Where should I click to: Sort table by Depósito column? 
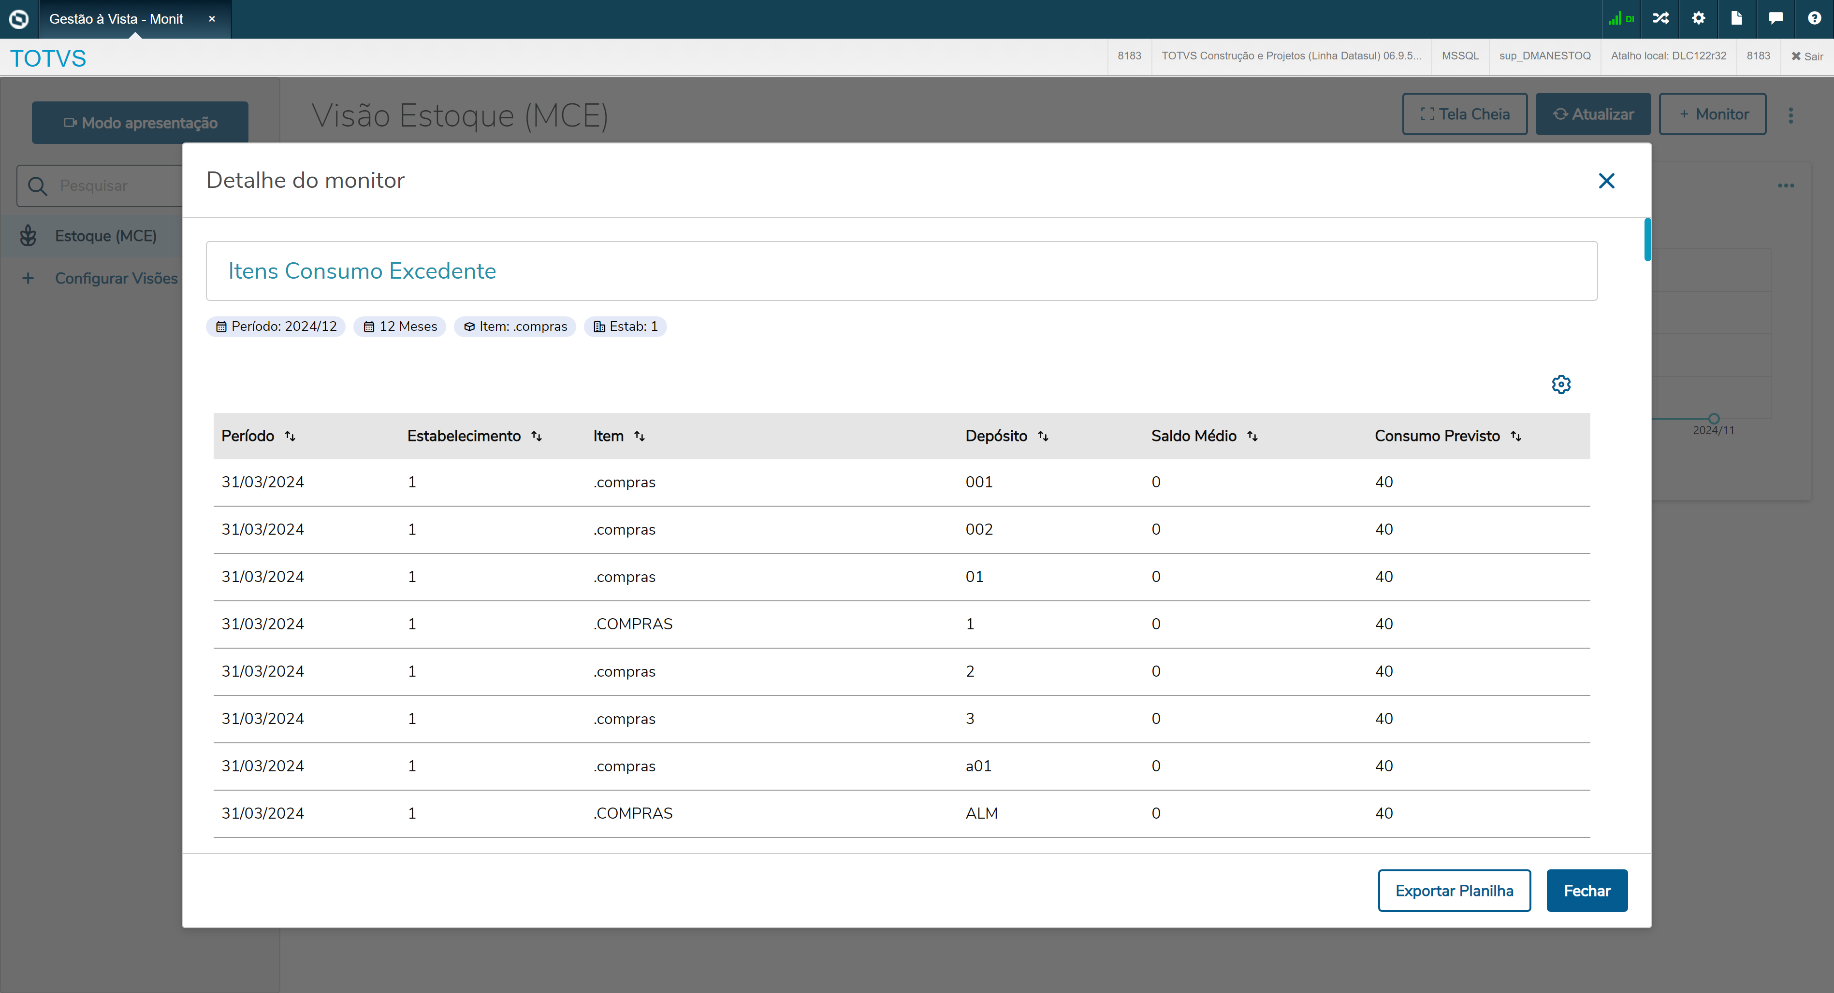(x=1043, y=436)
